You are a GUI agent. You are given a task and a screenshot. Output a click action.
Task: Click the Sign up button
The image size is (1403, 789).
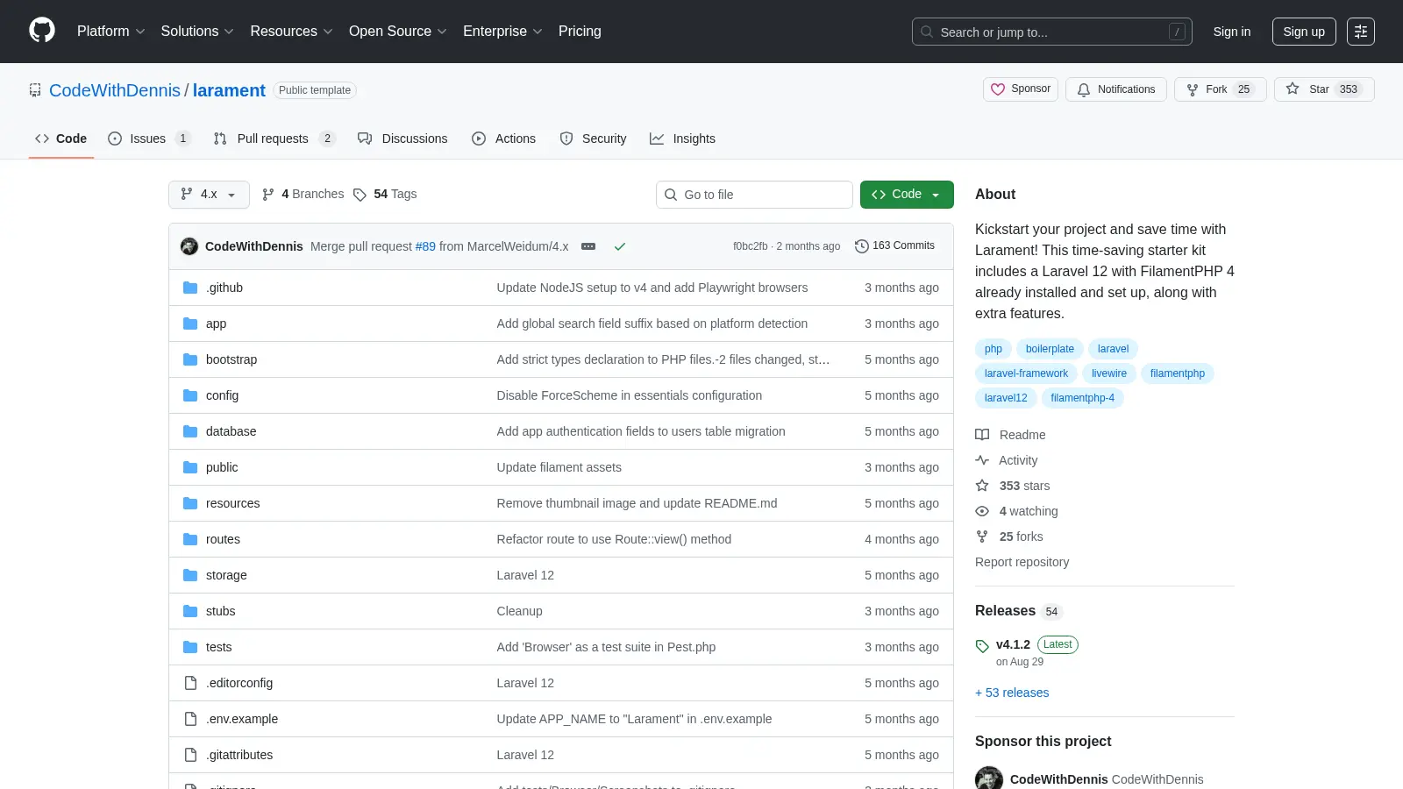click(x=1304, y=32)
